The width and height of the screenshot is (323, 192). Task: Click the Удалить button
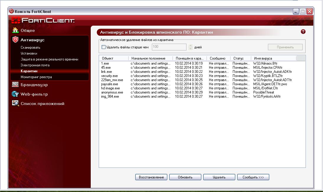[219, 177]
